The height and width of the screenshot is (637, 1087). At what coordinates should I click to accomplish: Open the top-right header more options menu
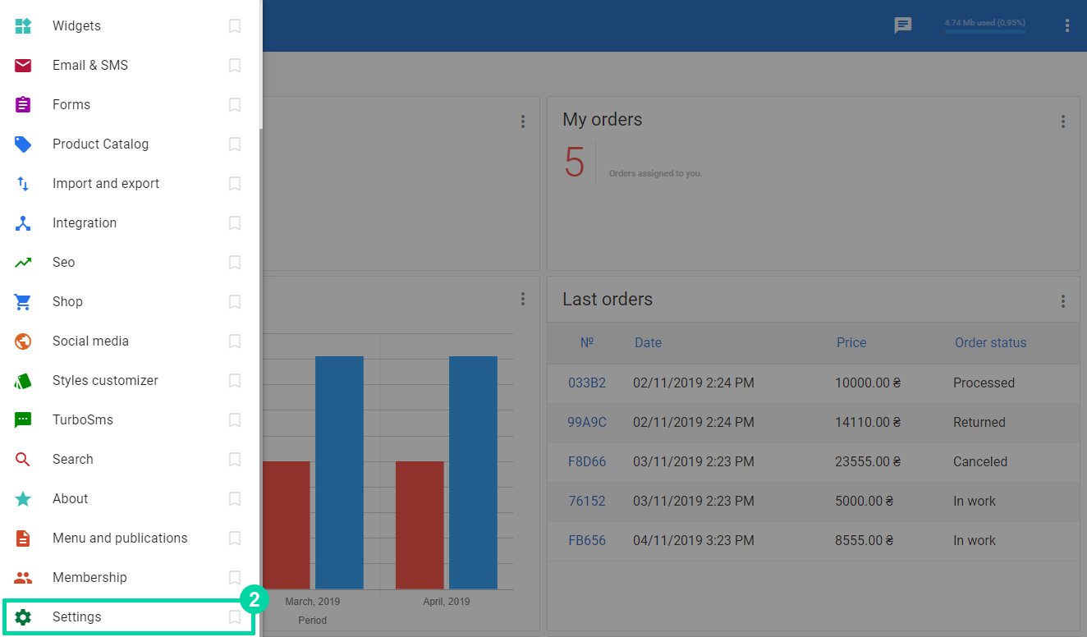pyautogui.click(x=1067, y=25)
